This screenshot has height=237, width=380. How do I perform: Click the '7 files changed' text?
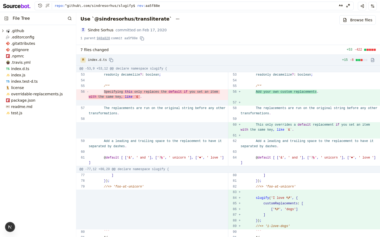pos(94,50)
